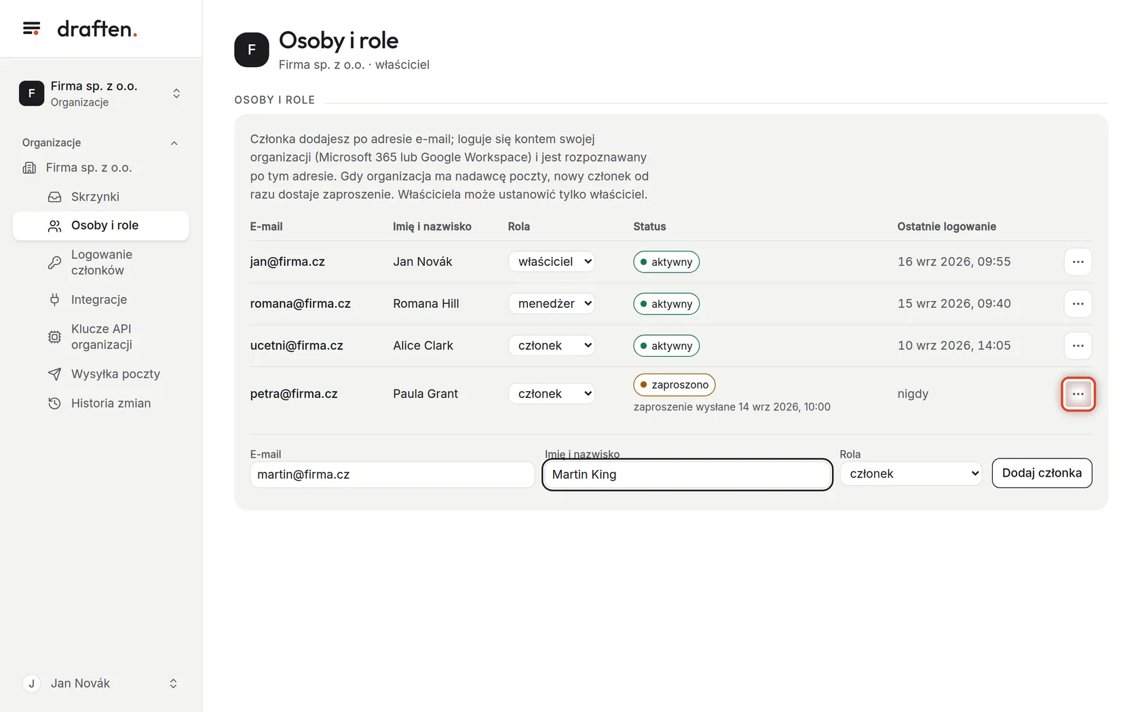This screenshot has width=1140, height=712.
Task: Click the Dodaj członka button
Action: 1042,473
